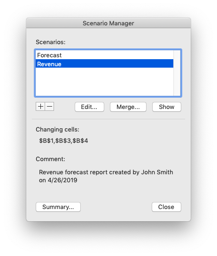Click the "on 4/26/2019" comment line
217x256 pixels.
click(x=58, y=180)
